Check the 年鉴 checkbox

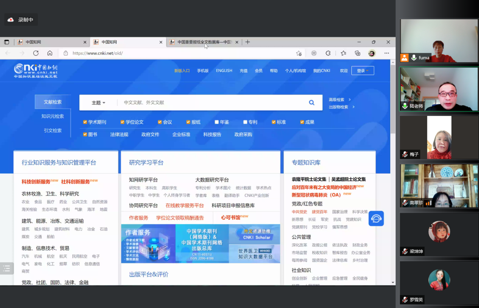[x=217, y=122]
